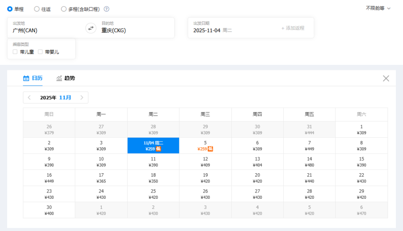Pick October 27 priced ¥309
Viewport: 403px width, 231px height.
pyautogui.click(x=101, y=129)
